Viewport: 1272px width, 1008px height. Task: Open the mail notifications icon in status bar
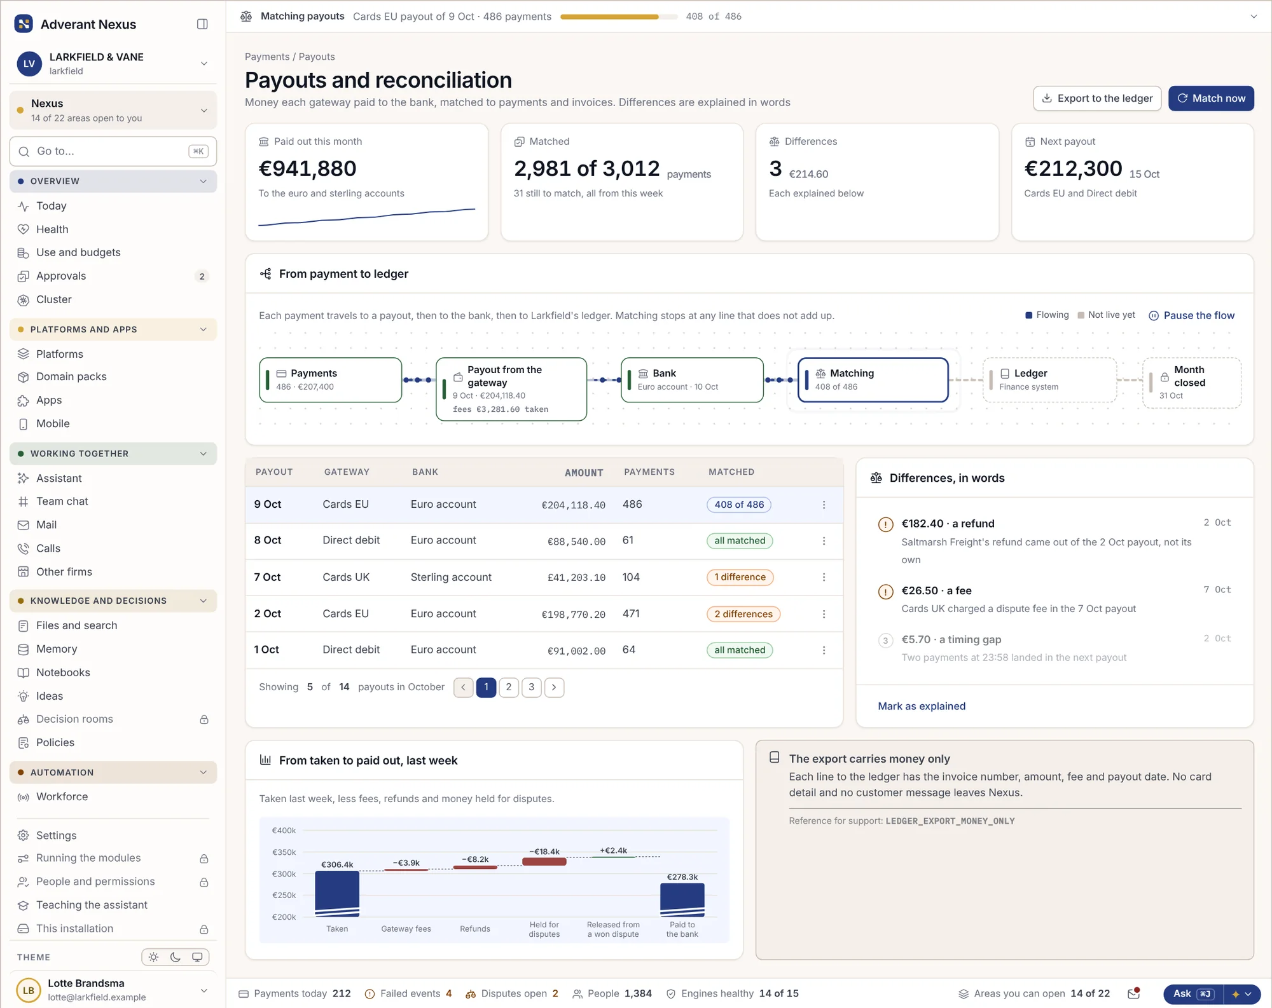click(x=1133, y=993)
